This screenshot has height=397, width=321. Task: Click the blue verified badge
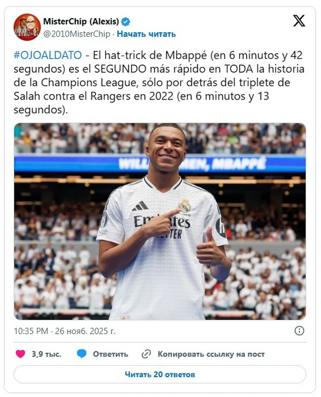[x=126, y=22]
